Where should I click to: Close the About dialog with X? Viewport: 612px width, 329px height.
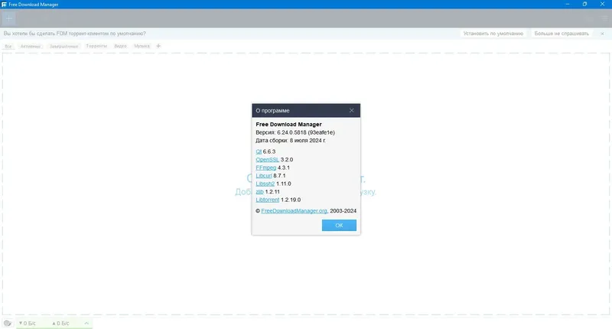pyautogui.click(x=351, y=110)
